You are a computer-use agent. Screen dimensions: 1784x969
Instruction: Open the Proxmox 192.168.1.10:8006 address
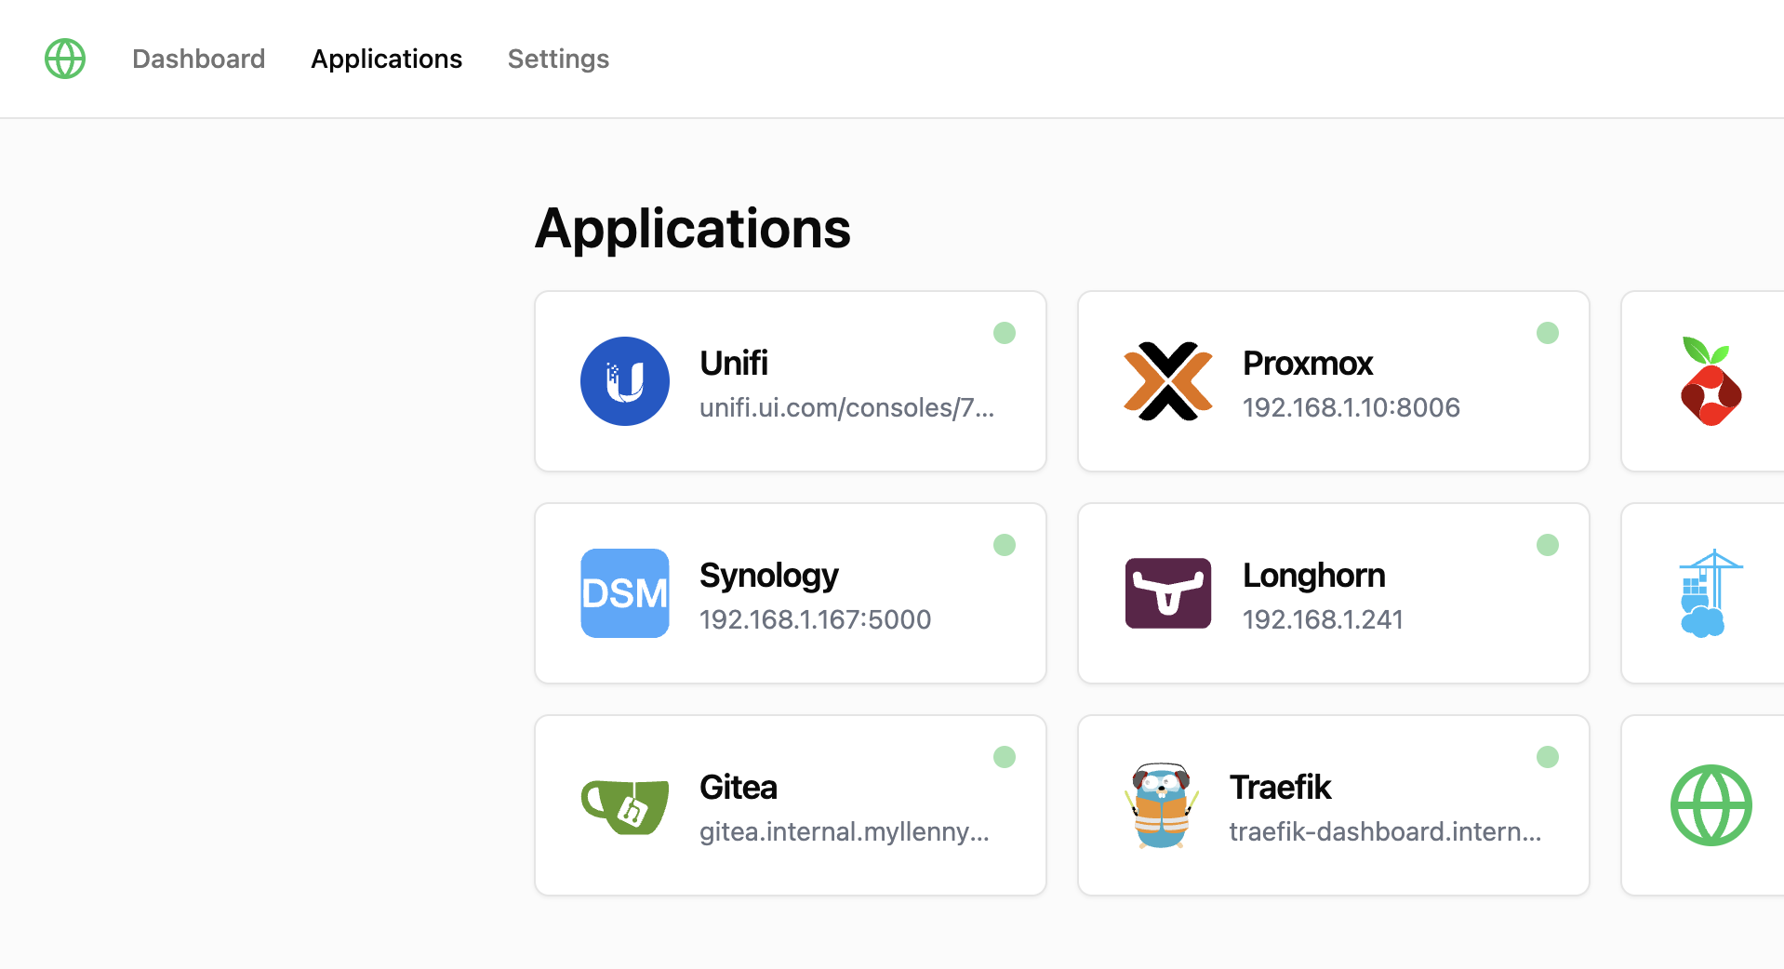pyautogui.click(x=1351, y=407)
